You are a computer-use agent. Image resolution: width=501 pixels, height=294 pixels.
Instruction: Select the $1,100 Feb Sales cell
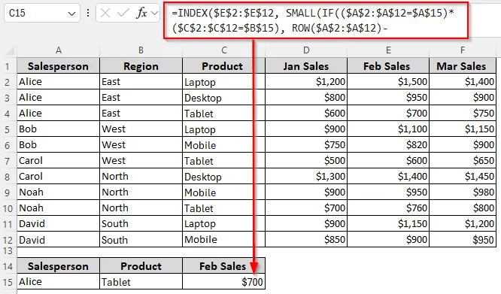(x=388, y=129)
